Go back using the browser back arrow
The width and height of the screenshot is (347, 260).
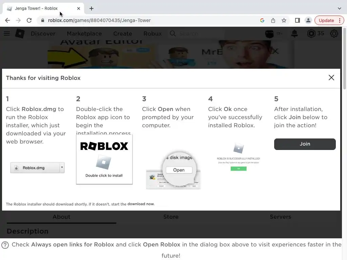point(7,20)
